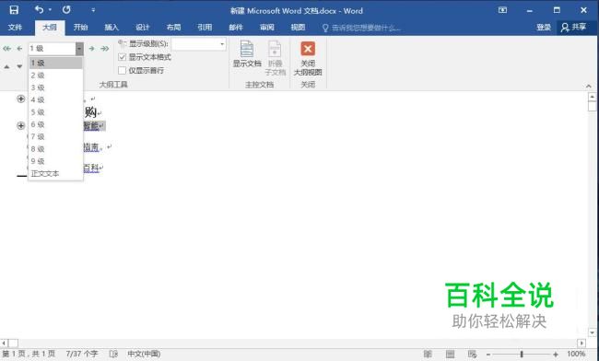599x361 pixels.
Task: Switch to the 视图 tab
Action: tap(298, 28)
